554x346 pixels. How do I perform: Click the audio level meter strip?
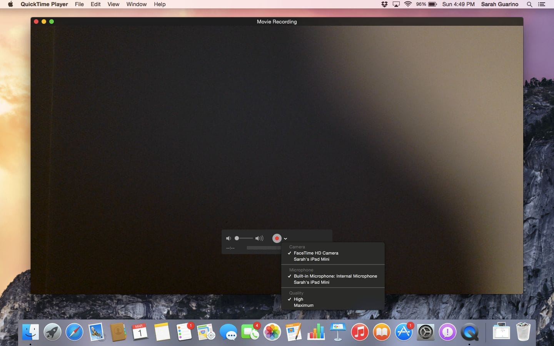[263, 248]
